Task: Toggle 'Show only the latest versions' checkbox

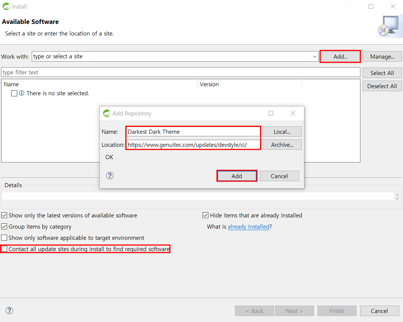Action: (x=4, y=215)
